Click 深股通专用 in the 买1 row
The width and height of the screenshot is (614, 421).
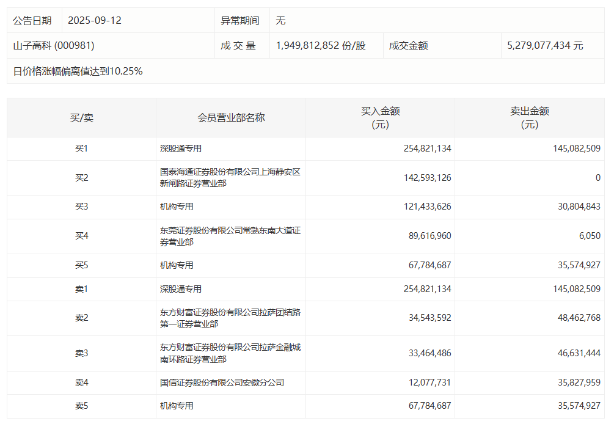181,148
